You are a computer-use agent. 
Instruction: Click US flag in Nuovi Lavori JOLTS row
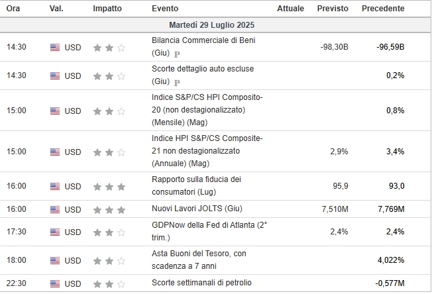(x=55, y=209)
